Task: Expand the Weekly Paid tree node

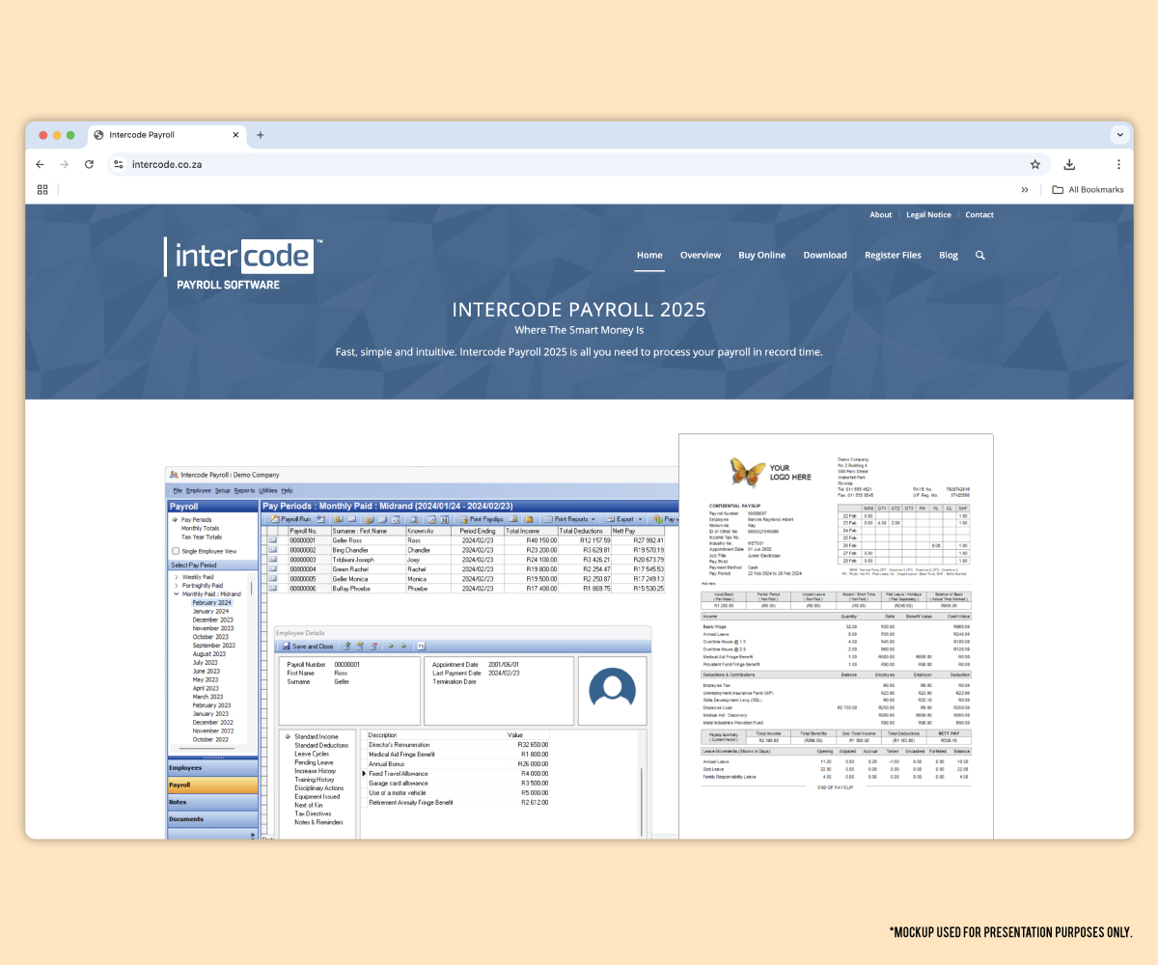Action: point(176,577)
